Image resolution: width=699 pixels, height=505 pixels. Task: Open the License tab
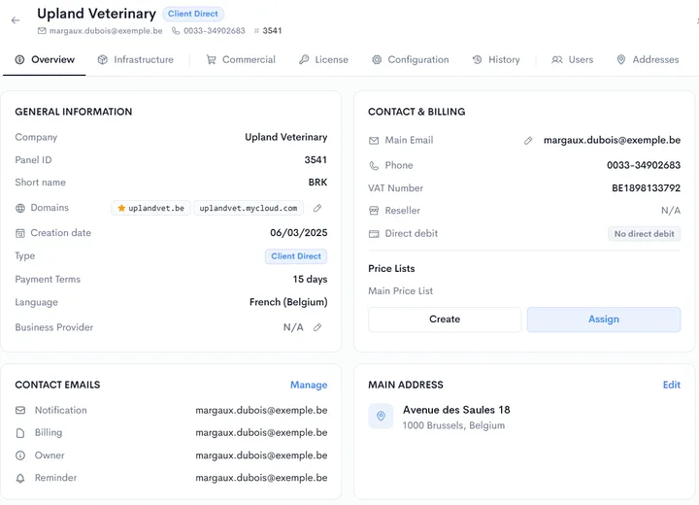point(323,60)
